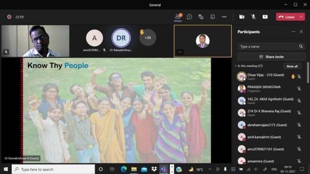The height and width of the screenshot is (174, 310).
Task: Click raised hand icon next to Divya Vijay
Action: click(x=293, y=77)
